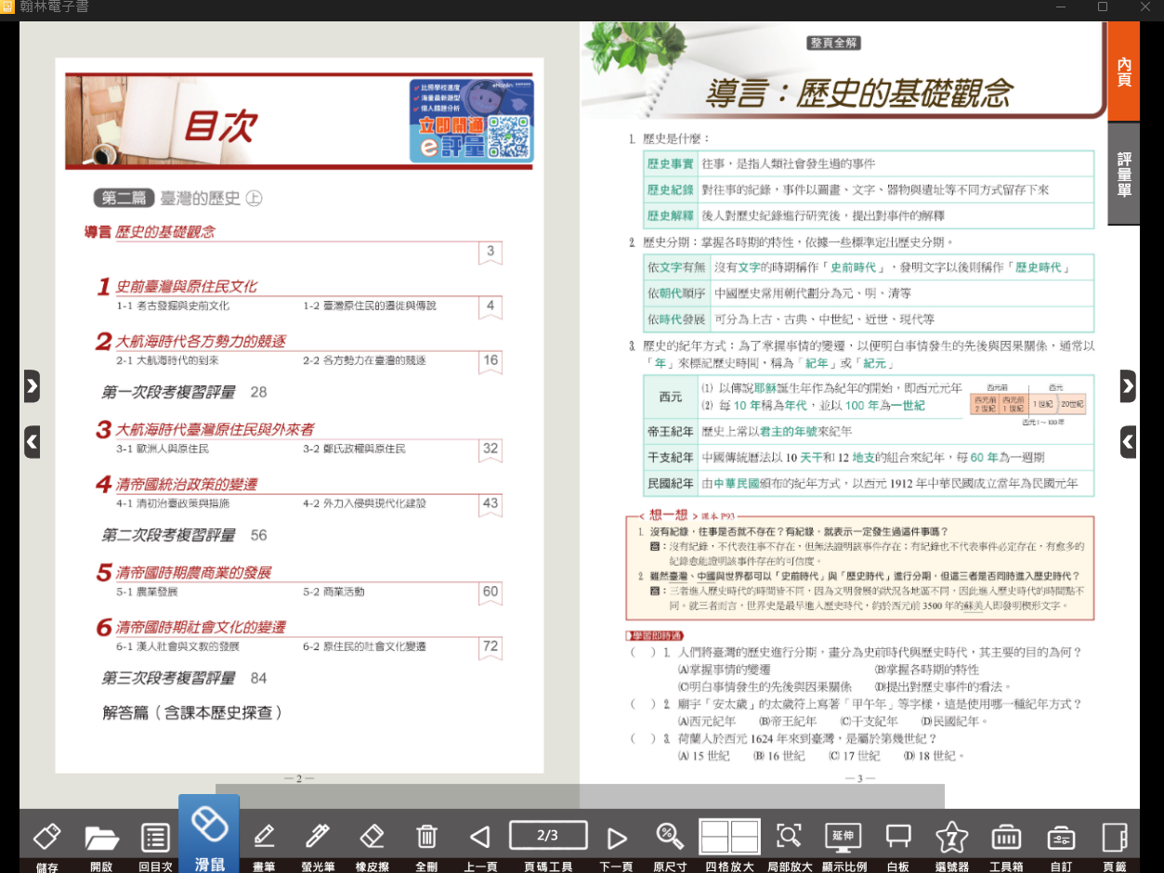This screenshot has height=873, width=1164.
Task: Click the 干支紀年 table cell
Action: (x=670, y=458)
